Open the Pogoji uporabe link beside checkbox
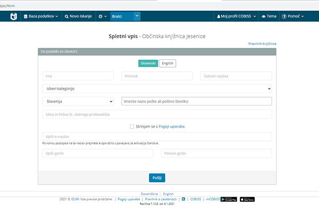The height and width of the screenshot is (212, 319). pos(172,126)
